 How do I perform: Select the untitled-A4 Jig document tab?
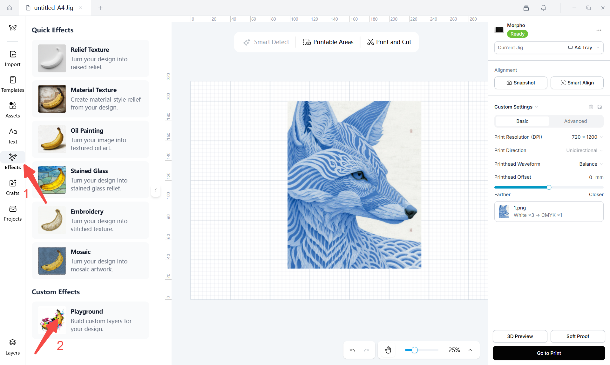[x=55, y=8]
